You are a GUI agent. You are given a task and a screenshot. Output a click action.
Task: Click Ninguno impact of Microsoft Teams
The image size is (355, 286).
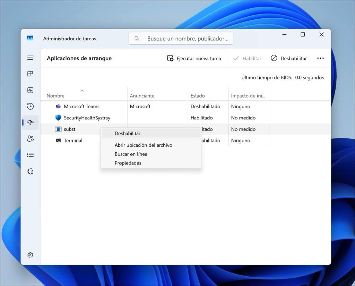tap(241, 107)
